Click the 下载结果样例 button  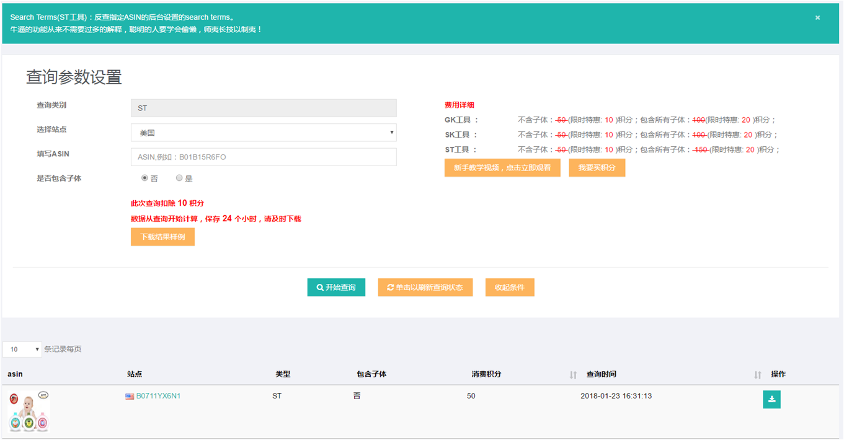(x=162, y=237)
